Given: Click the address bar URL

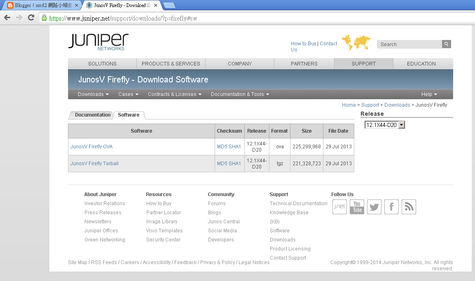Looking at the screenshot, I should click(123, 19).
